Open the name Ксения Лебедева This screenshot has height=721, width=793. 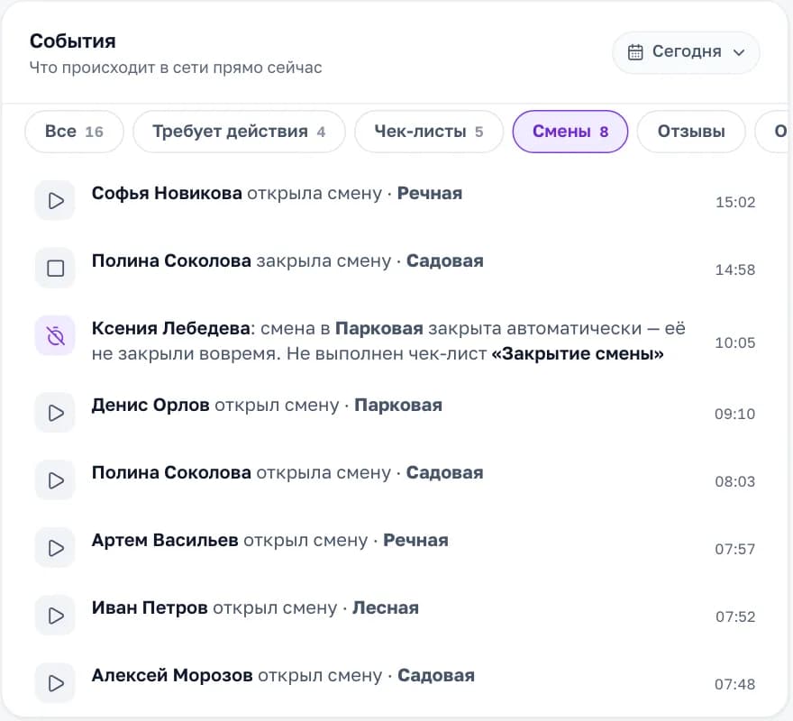(171, 328)
